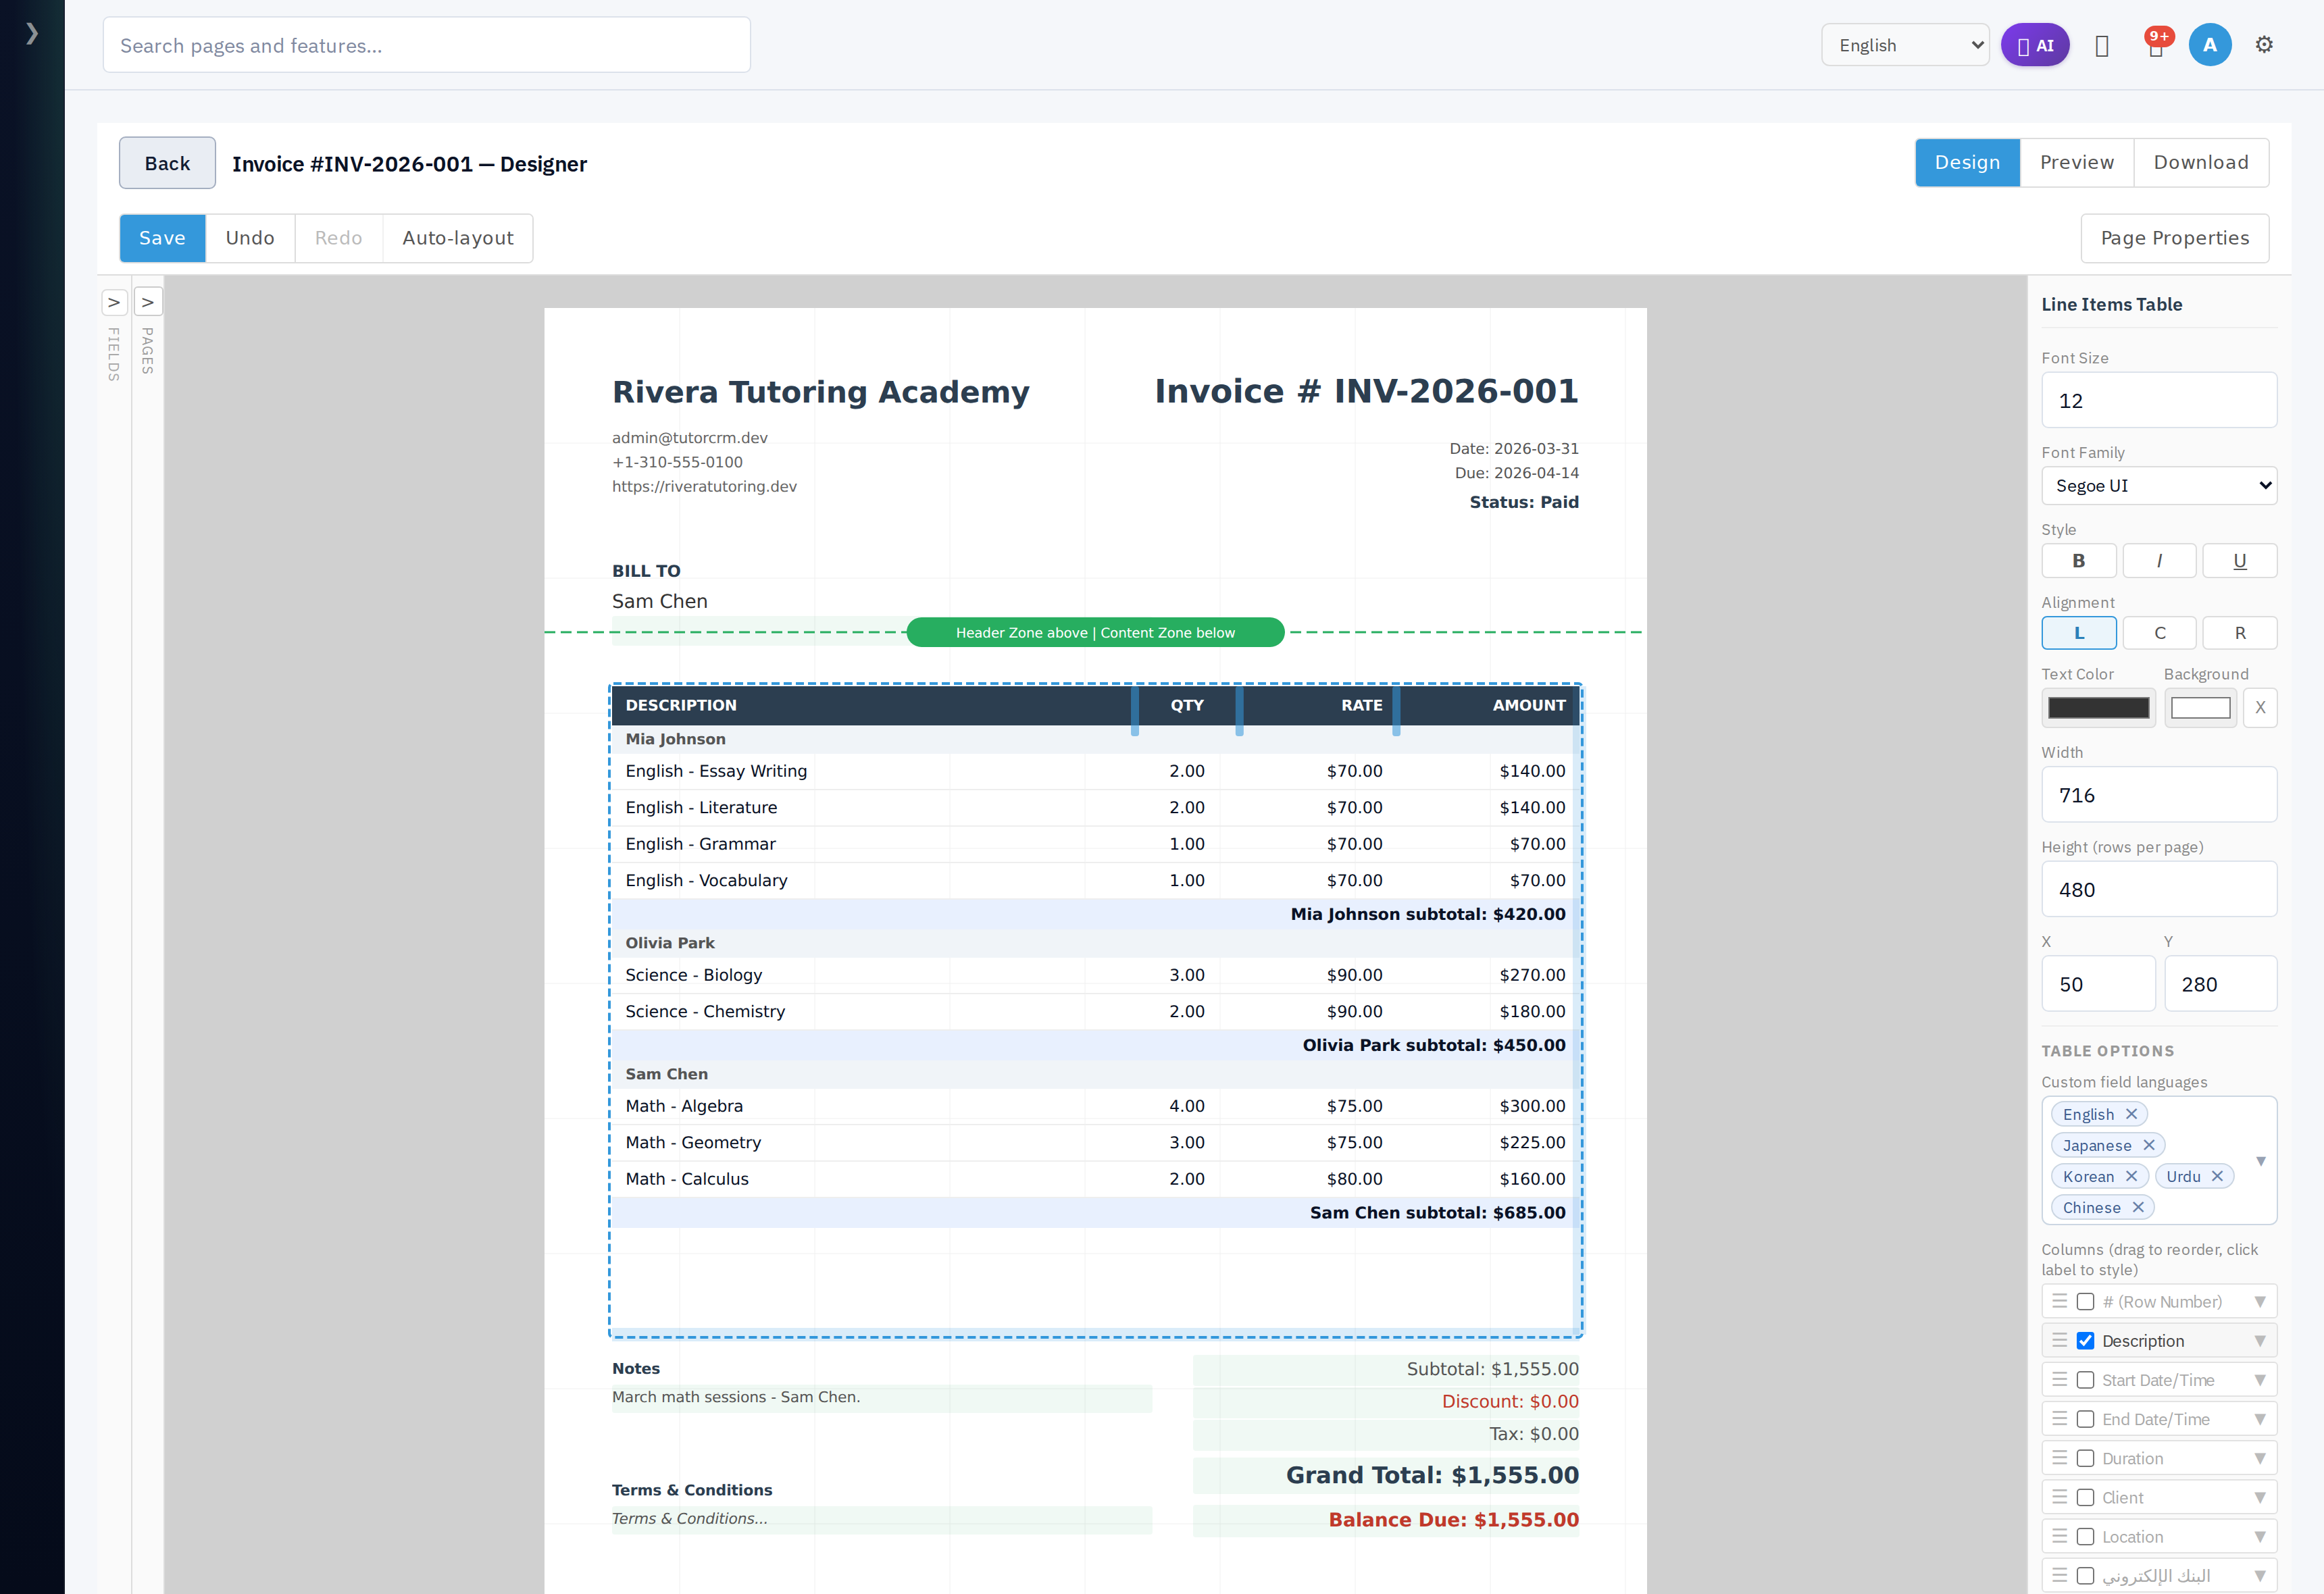Grab the Start Date/Time drag handle

coord(2060,1380)
